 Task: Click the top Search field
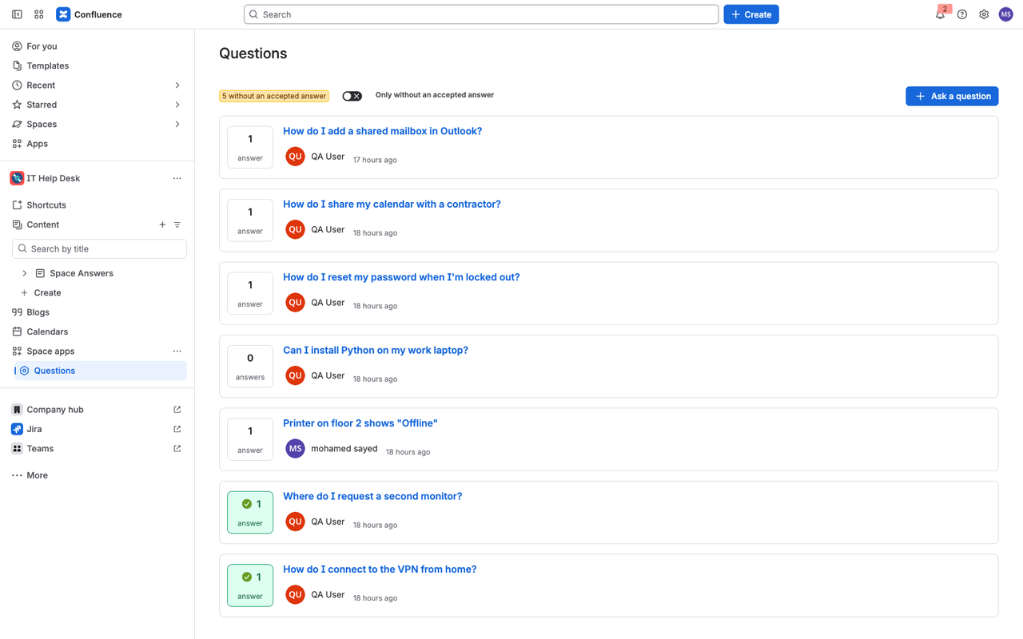click(x=481, y=14)
